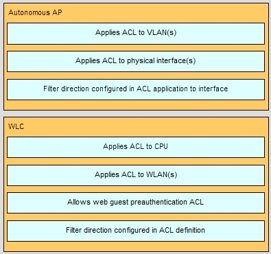The image size is (271, 254).
Task: Choose the first answer box under WLC
Action: [136, 147]
